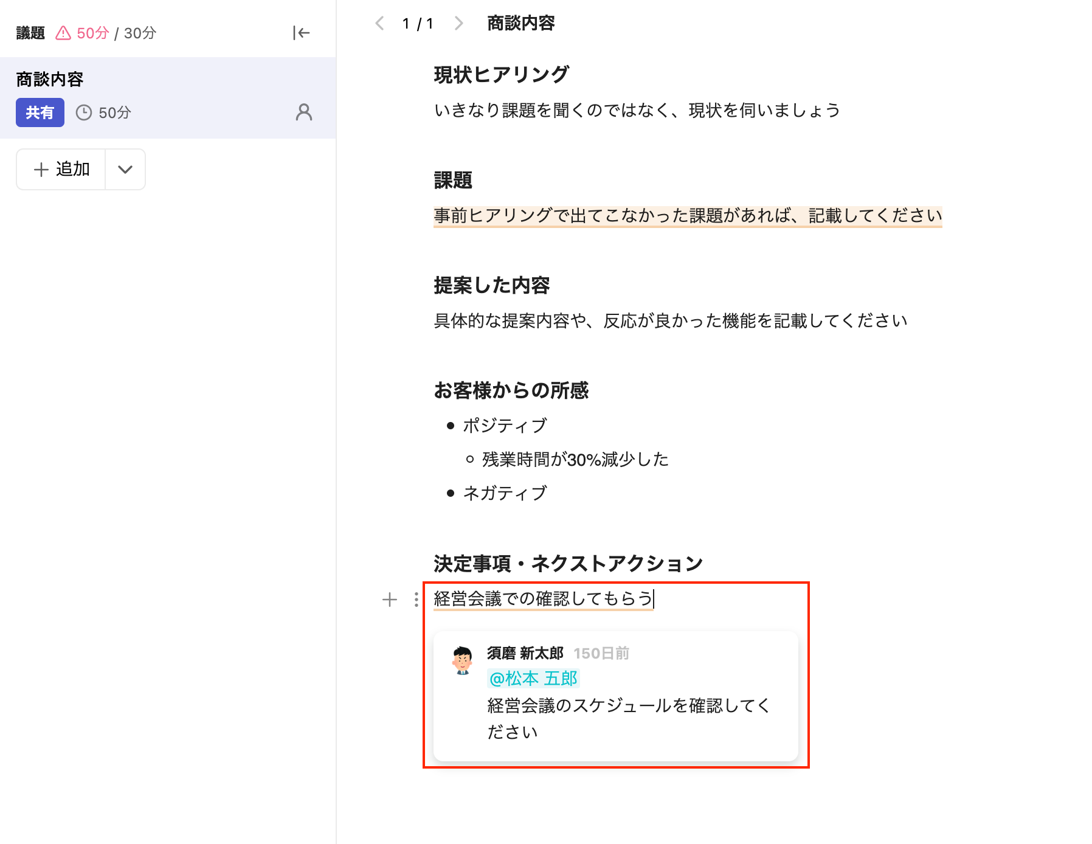Collapse the agenda sidebar with arrow icon
Image resolution: width=1092 pixels, height=844 pixels.
pos(301,33)
